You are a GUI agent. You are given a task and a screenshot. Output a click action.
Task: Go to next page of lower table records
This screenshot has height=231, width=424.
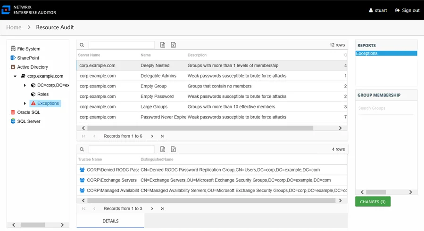pyautogui.click(x=152, y=208)
